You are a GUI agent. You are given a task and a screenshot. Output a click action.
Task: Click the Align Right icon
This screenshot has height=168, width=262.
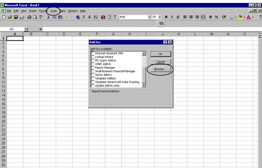click(x=197, y=17)
